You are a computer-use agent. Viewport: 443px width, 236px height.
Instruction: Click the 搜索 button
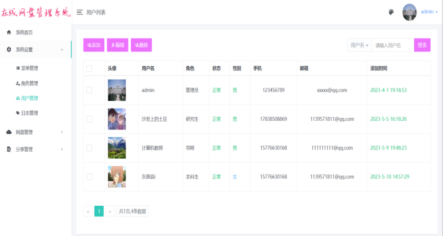422,46
